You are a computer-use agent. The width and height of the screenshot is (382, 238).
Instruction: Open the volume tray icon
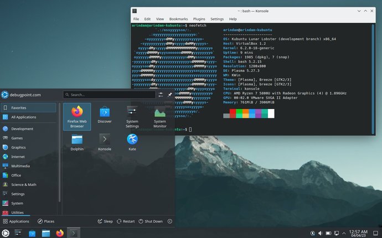[x=321, y=233]
